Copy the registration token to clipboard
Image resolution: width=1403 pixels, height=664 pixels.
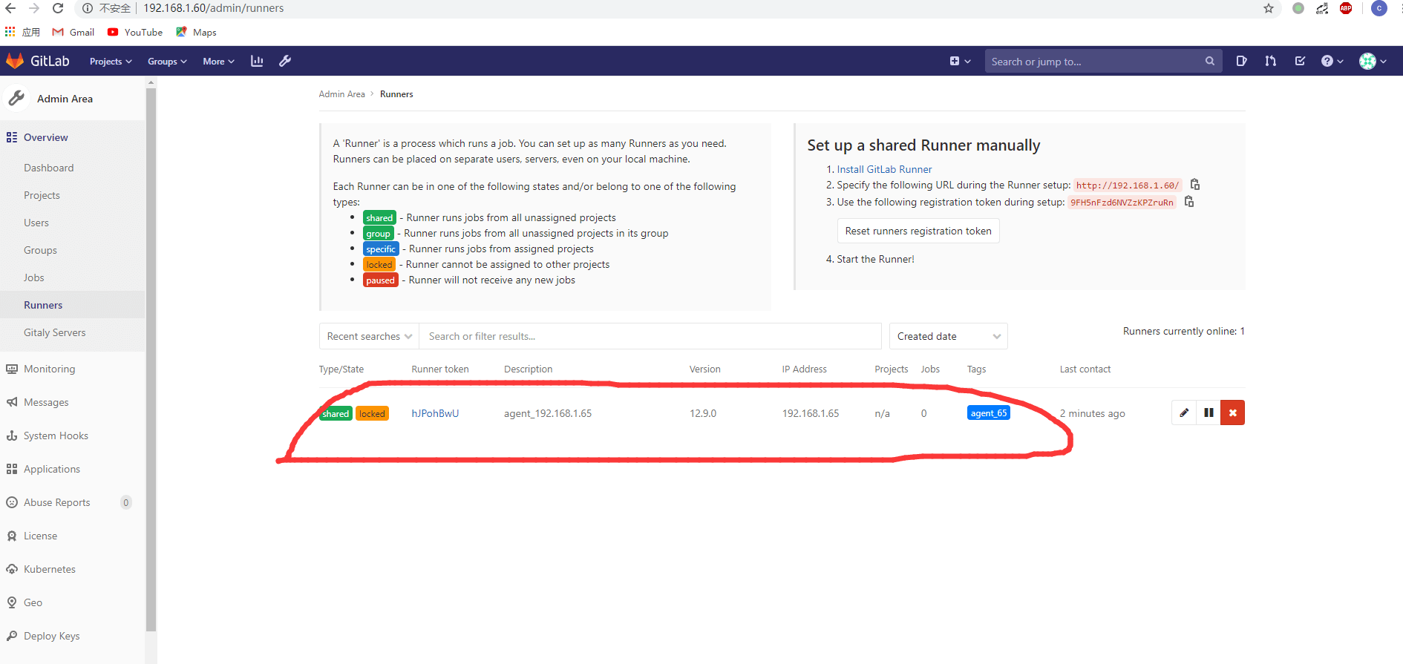pos(1189,202)
